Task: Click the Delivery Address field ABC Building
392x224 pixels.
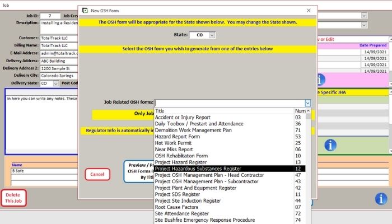Action: pos(59,61)
